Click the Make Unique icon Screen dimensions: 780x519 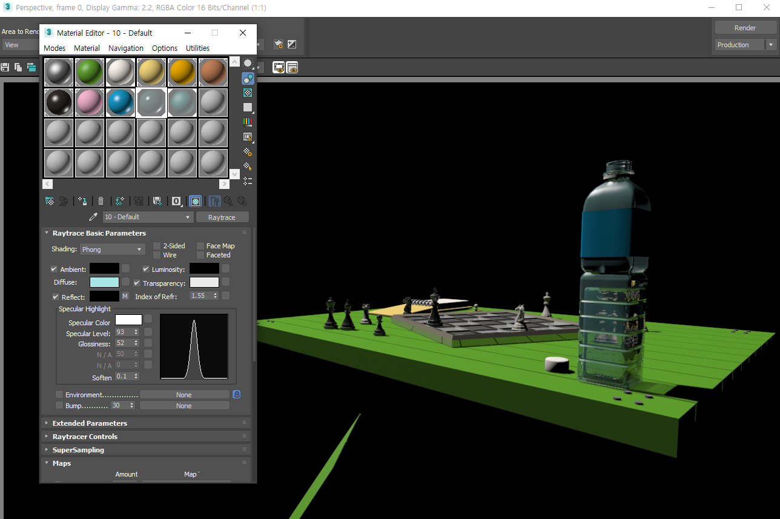coord(139,201)
